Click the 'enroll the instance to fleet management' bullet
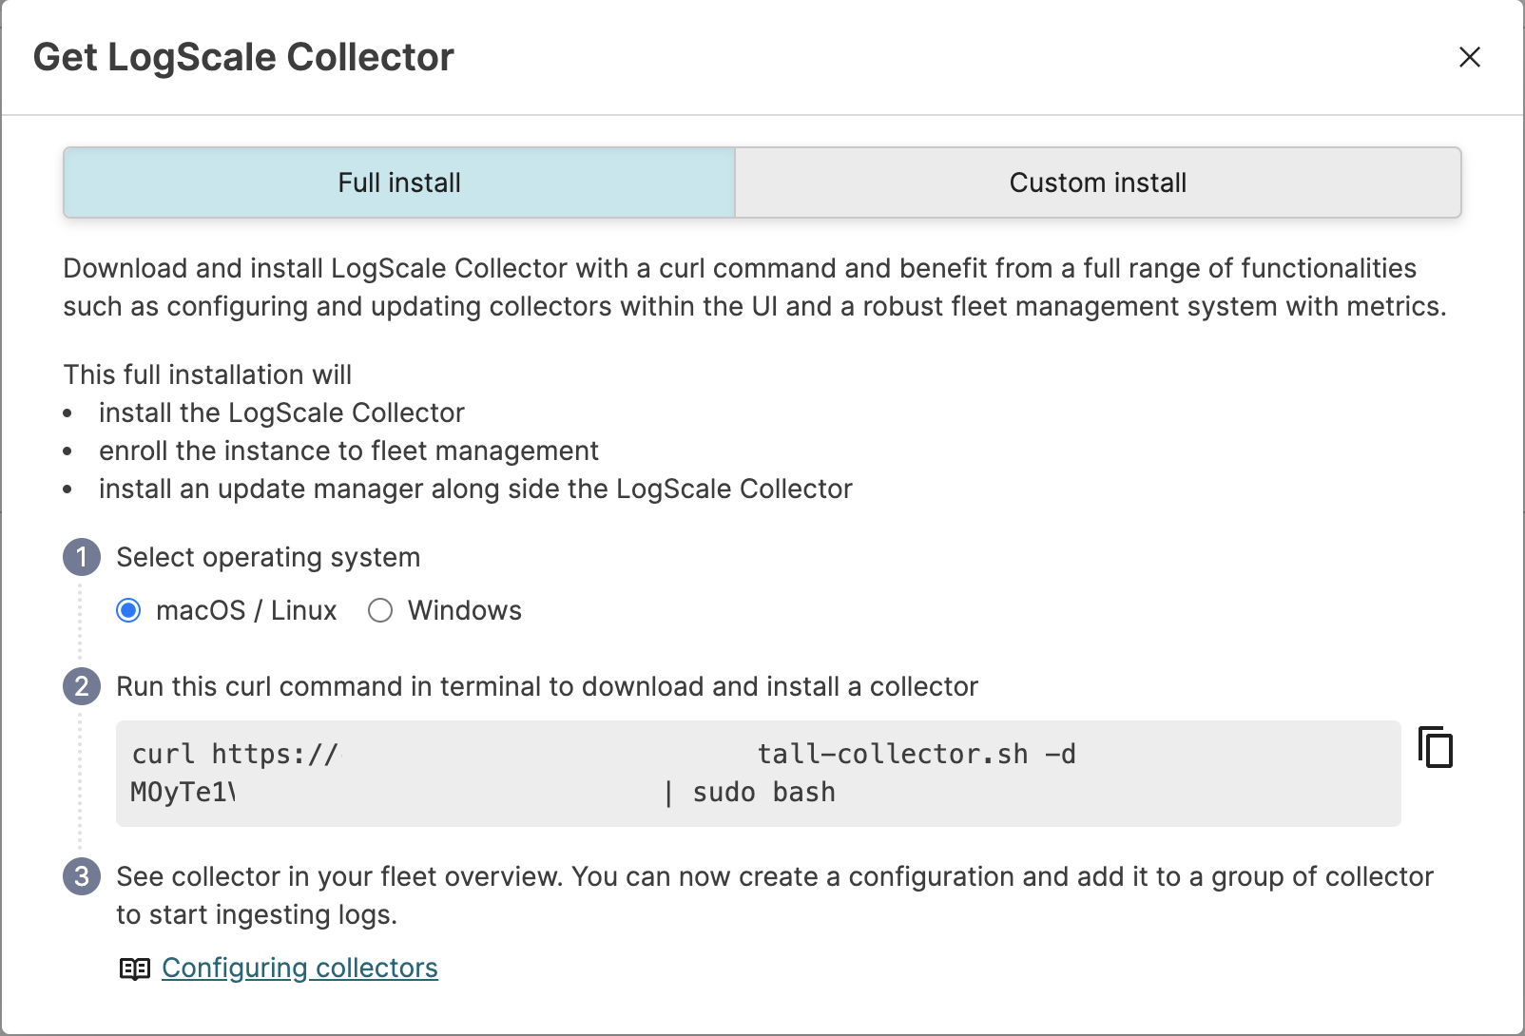The image size is (1525, 1036). (349, 451)
